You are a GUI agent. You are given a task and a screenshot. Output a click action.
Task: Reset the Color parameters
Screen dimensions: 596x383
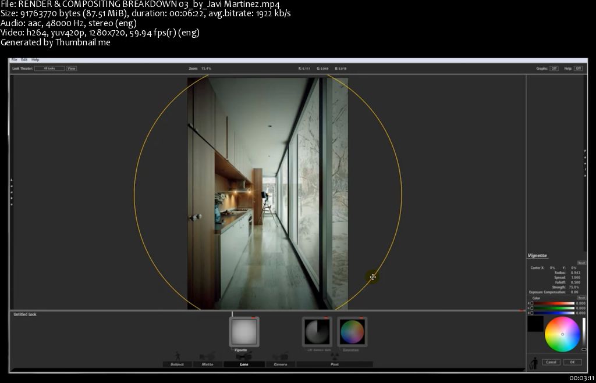coord(581,298)
